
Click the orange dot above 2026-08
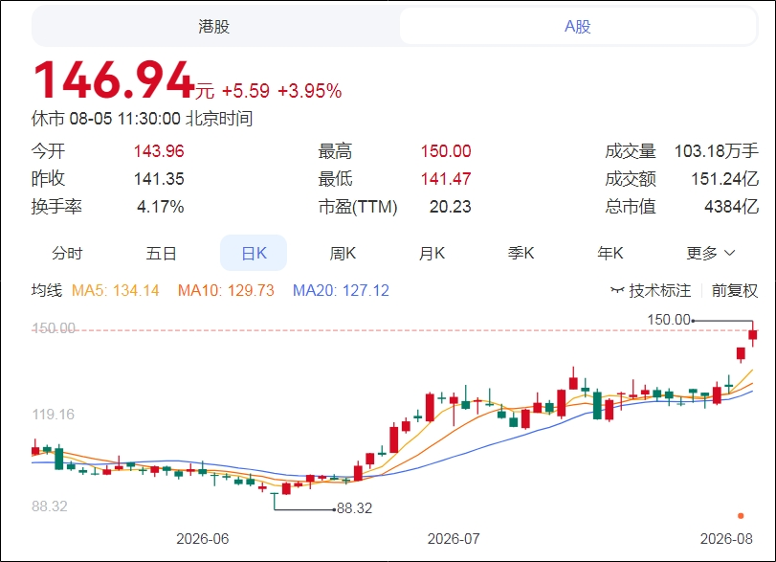click(741, 516)
